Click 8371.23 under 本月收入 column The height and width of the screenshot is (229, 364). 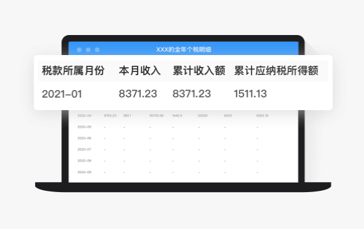point(138,94)
